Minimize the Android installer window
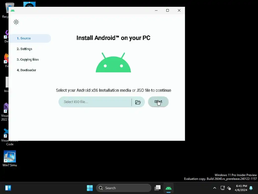The width and height of the screenshot is (258, 194). coord(156,10)
